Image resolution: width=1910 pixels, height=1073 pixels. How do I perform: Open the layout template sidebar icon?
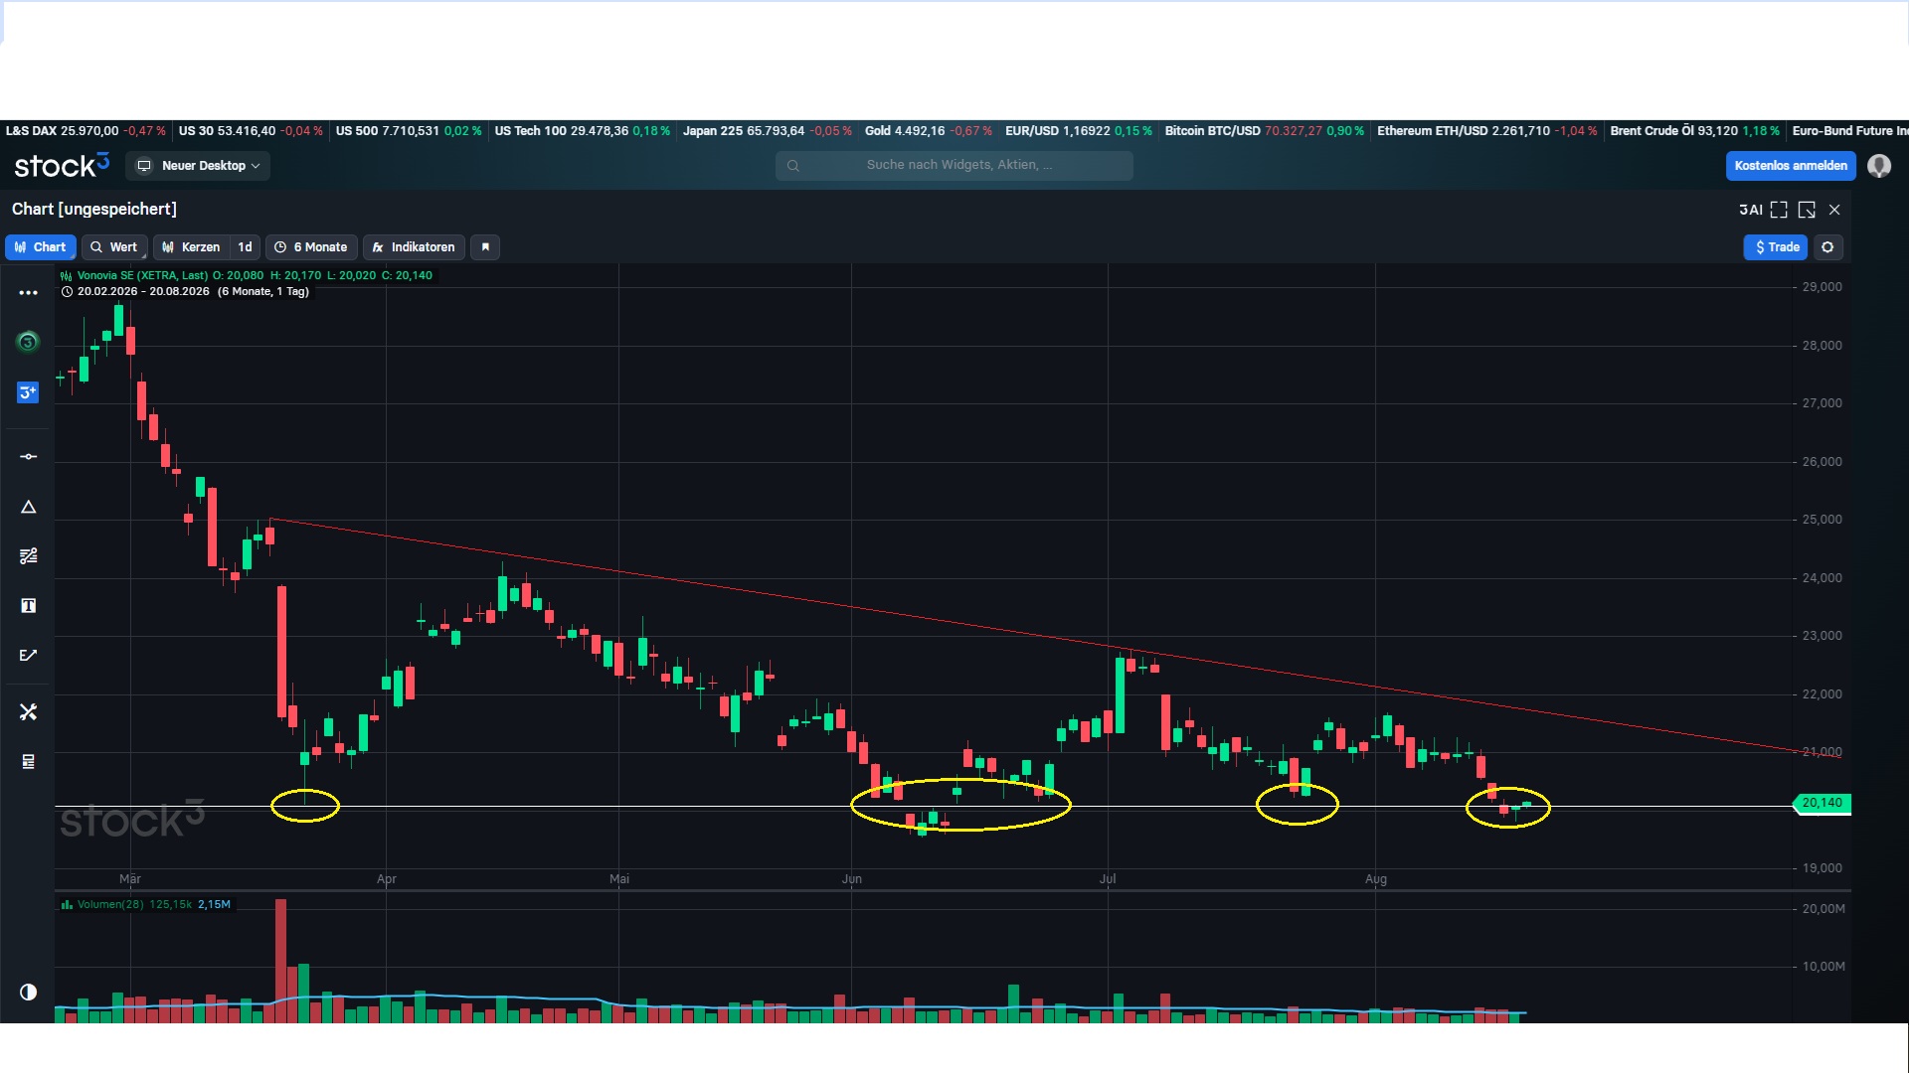click(28, 762)
